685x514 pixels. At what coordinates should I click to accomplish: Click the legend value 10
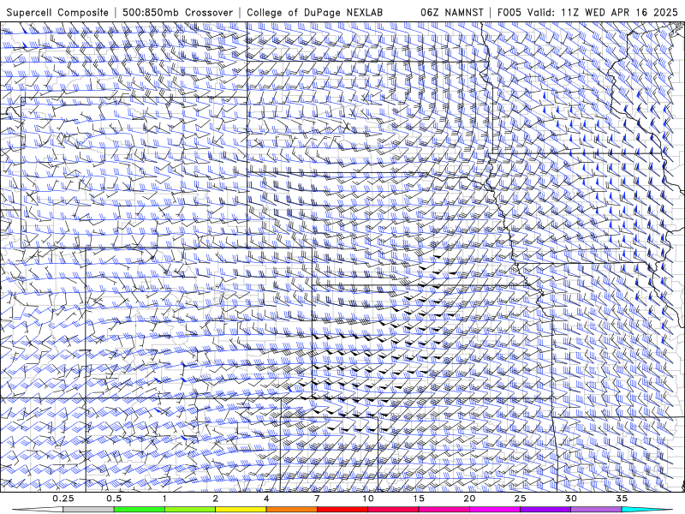[x=368, y=499]
